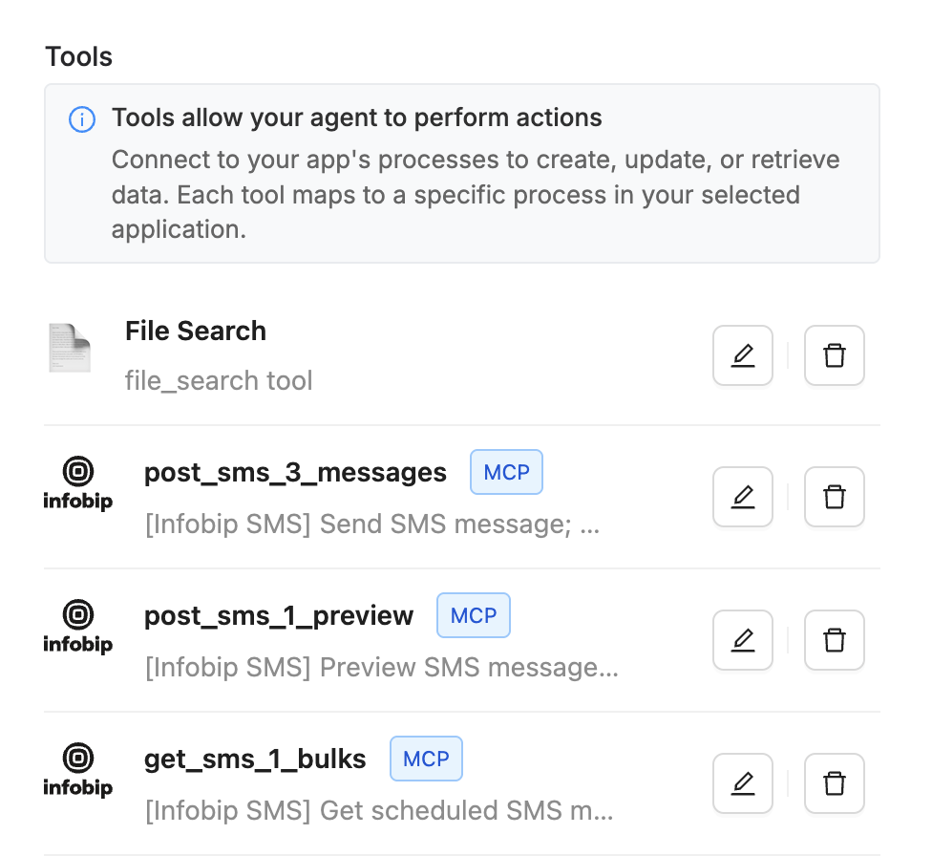Select the File Search tool entry
The image size is (932, 856).
click(x=195, y=331)
